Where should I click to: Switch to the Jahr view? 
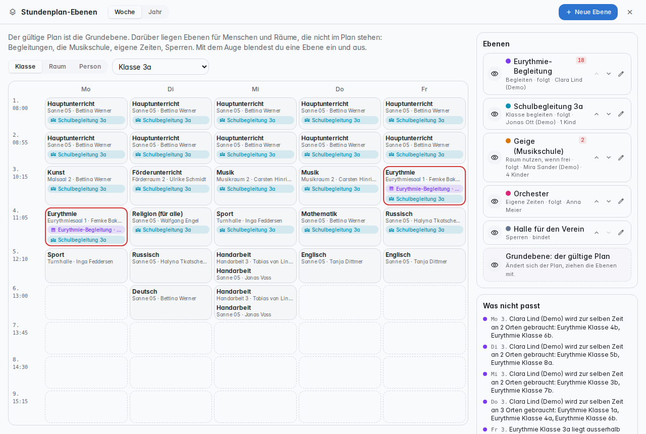(155, 12)
